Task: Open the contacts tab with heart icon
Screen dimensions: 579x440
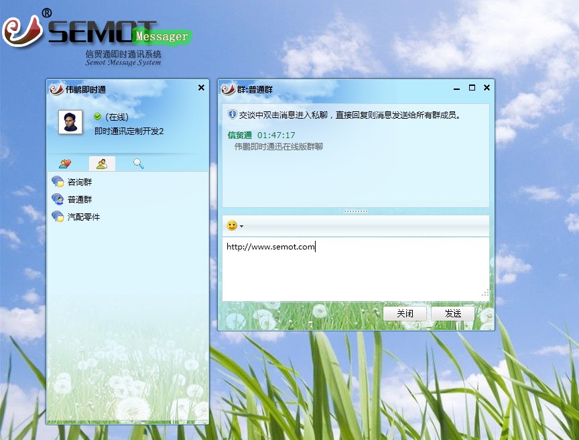Action: click(65, 164)
